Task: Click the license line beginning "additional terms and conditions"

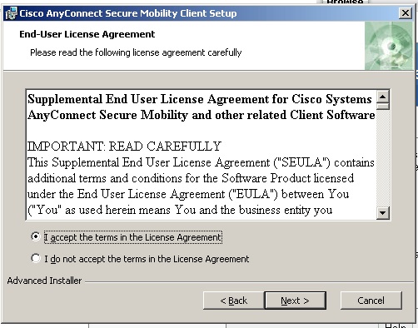Action: [191, 178]
